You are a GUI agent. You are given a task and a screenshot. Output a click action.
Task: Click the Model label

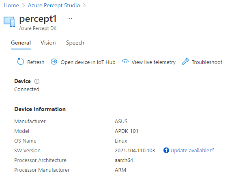[x=21, y=131]
